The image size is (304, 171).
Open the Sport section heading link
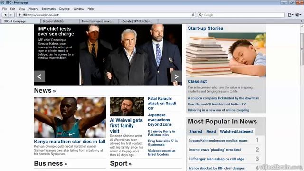(121, 163)
